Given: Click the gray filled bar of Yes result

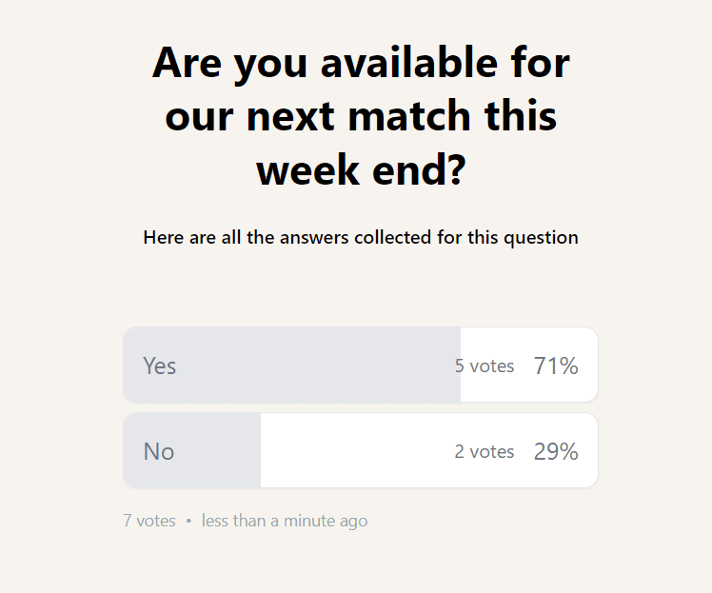Looking at the screenshot, I should (x=292, y=365).
